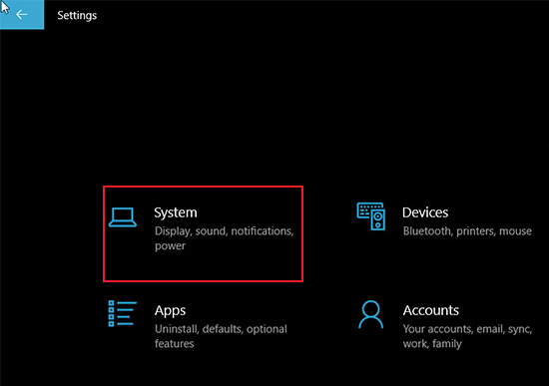
Task: Click the System laptop icon
Action: 123,217
